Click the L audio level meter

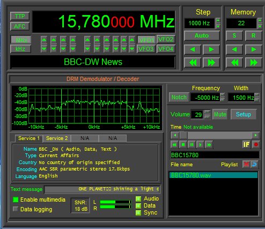(x=115, y=202)
